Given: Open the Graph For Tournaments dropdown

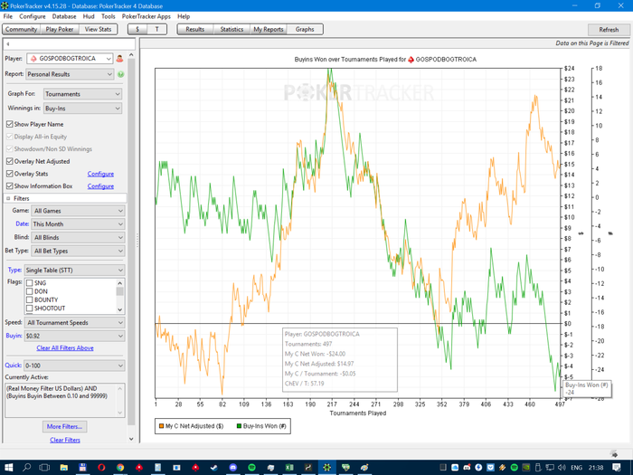Looking at the screenshot, I should coord(83,94).
